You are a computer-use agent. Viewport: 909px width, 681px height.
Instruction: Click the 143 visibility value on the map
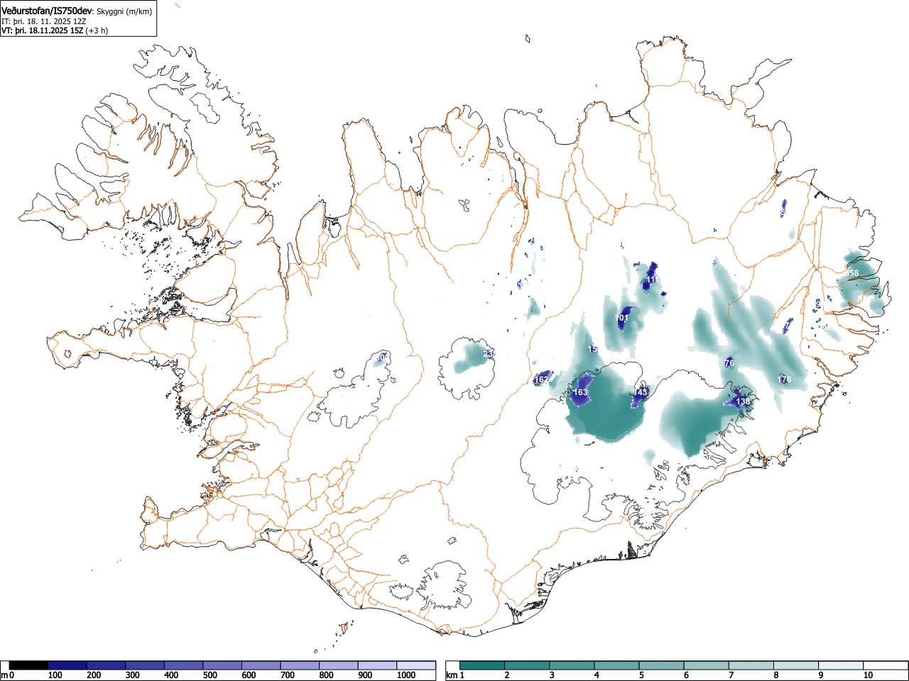pos(641,392)
